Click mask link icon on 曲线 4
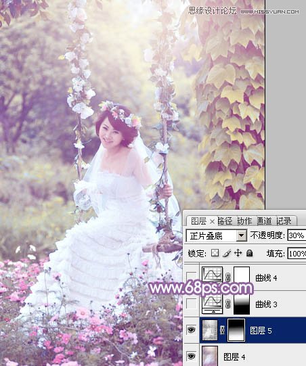 click(227, 277)
